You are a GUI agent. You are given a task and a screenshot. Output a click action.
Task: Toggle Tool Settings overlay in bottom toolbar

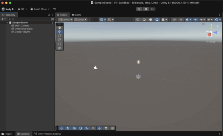click(x=68, y=128)
